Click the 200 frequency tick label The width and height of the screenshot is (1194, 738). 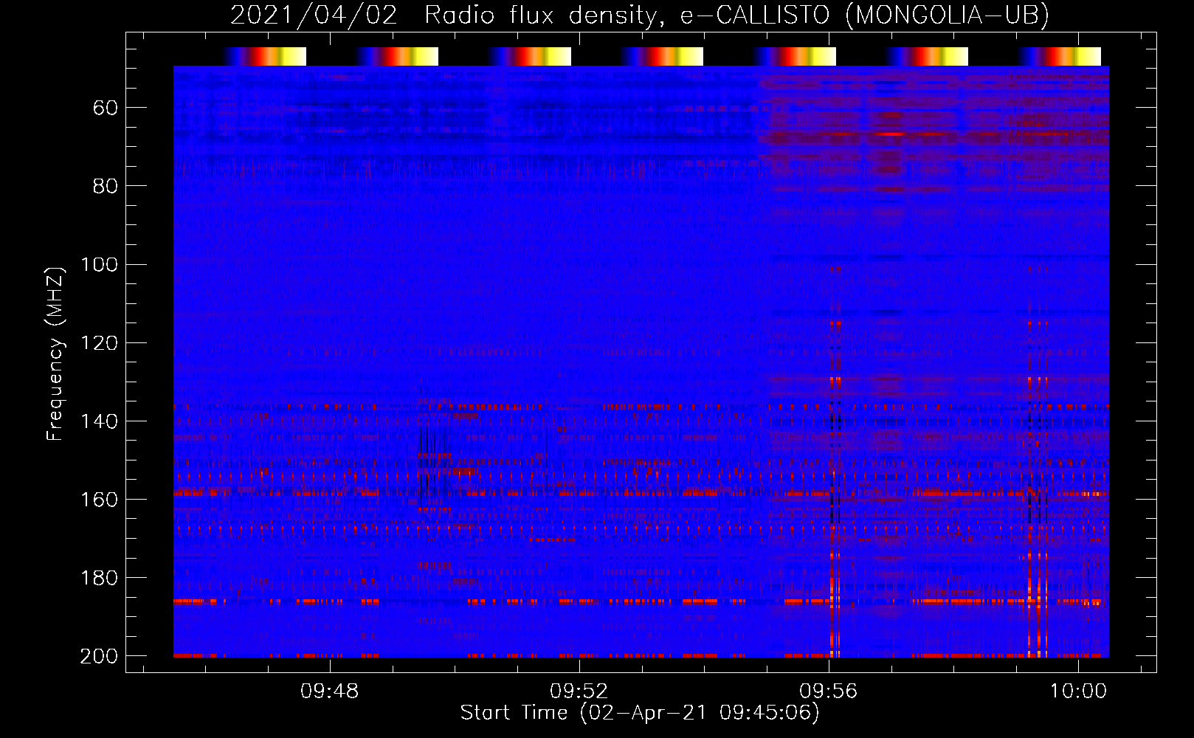99,655
